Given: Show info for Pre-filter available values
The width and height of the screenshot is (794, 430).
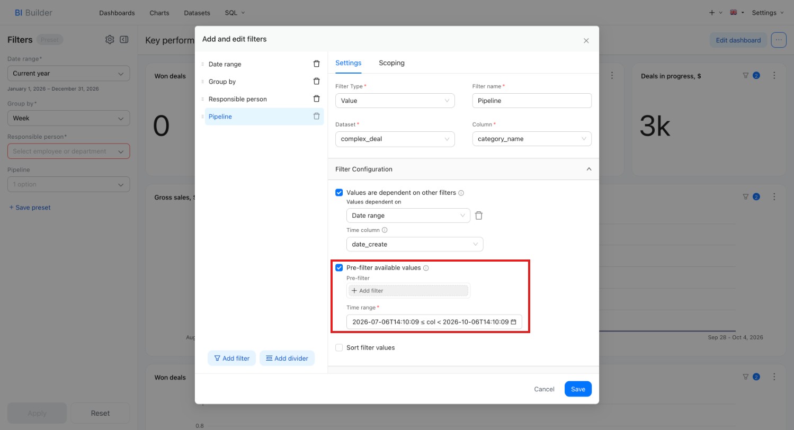Looking at the screenshot, I should (x=426, y=268).
